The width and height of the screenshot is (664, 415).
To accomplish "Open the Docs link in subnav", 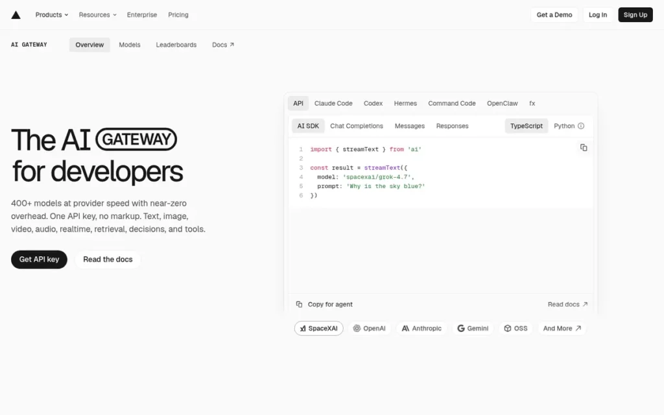I will (223, 45).
